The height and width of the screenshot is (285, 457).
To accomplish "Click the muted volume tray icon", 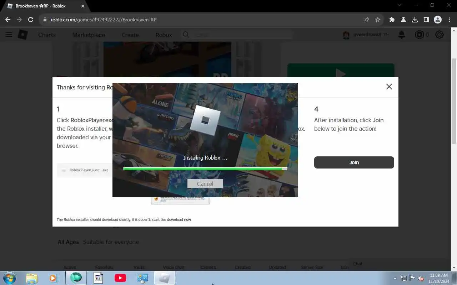I will tap(421, 278).
